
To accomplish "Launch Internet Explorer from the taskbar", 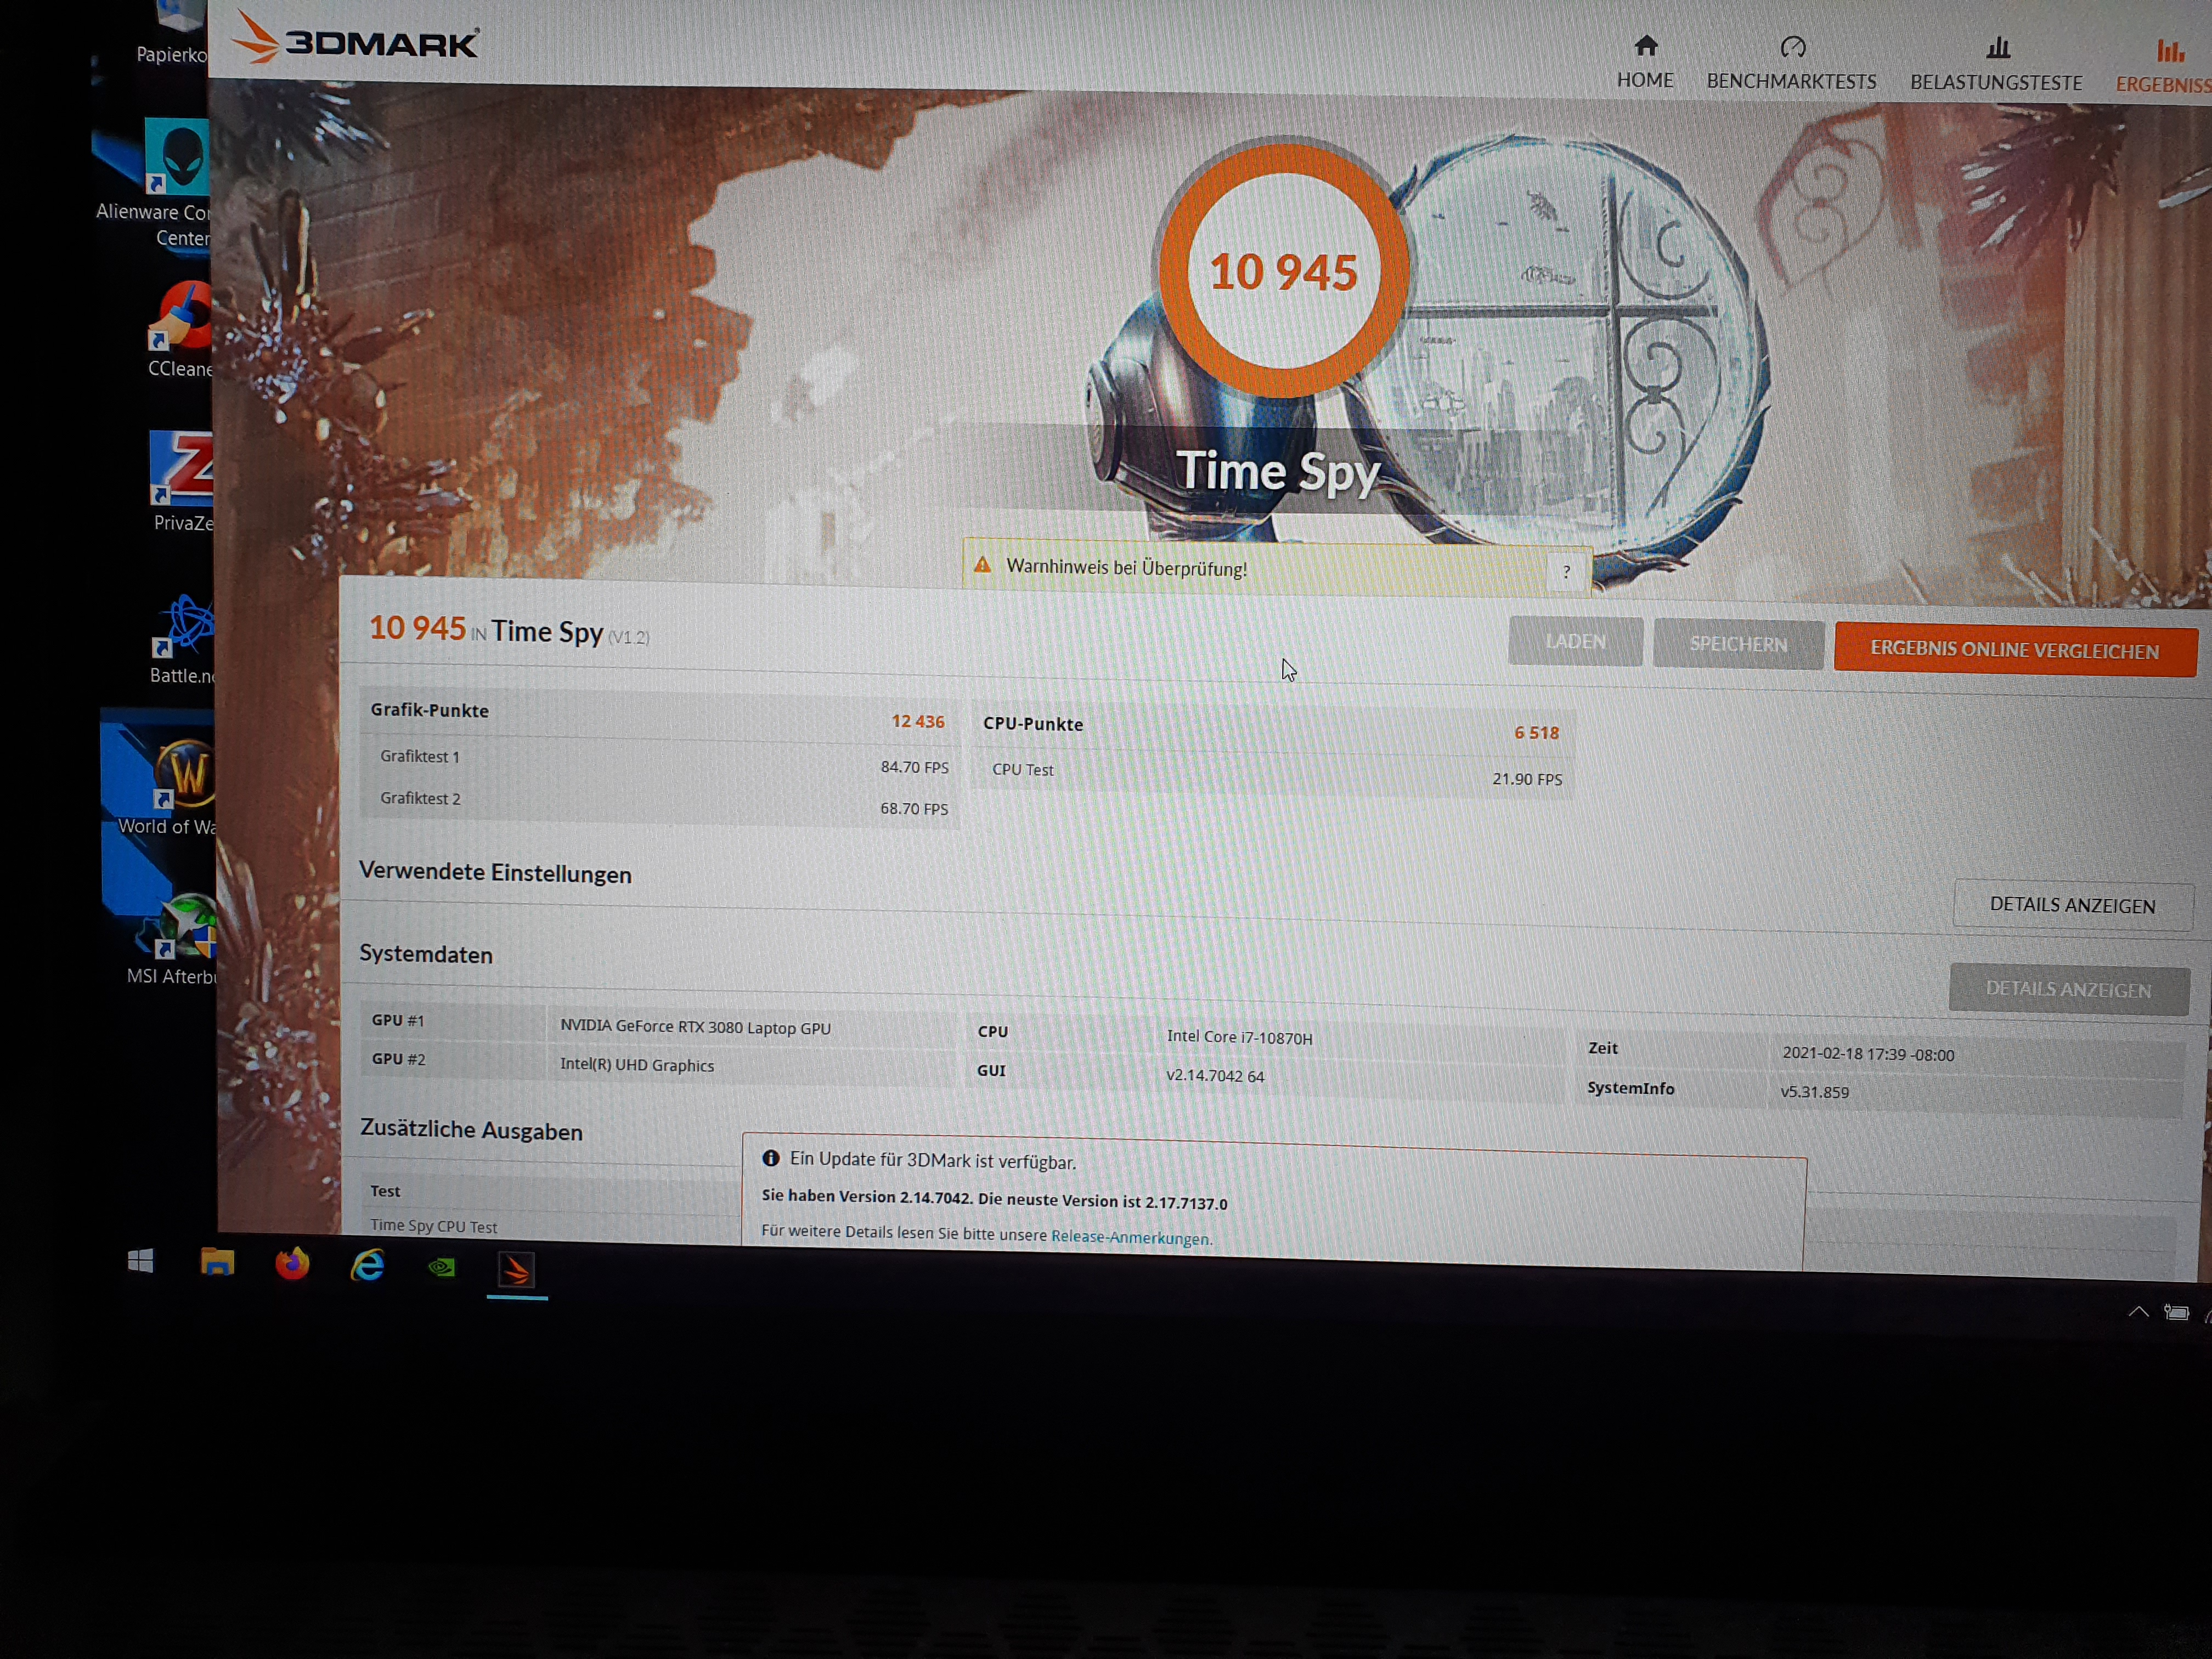I will click(367, 1265).
